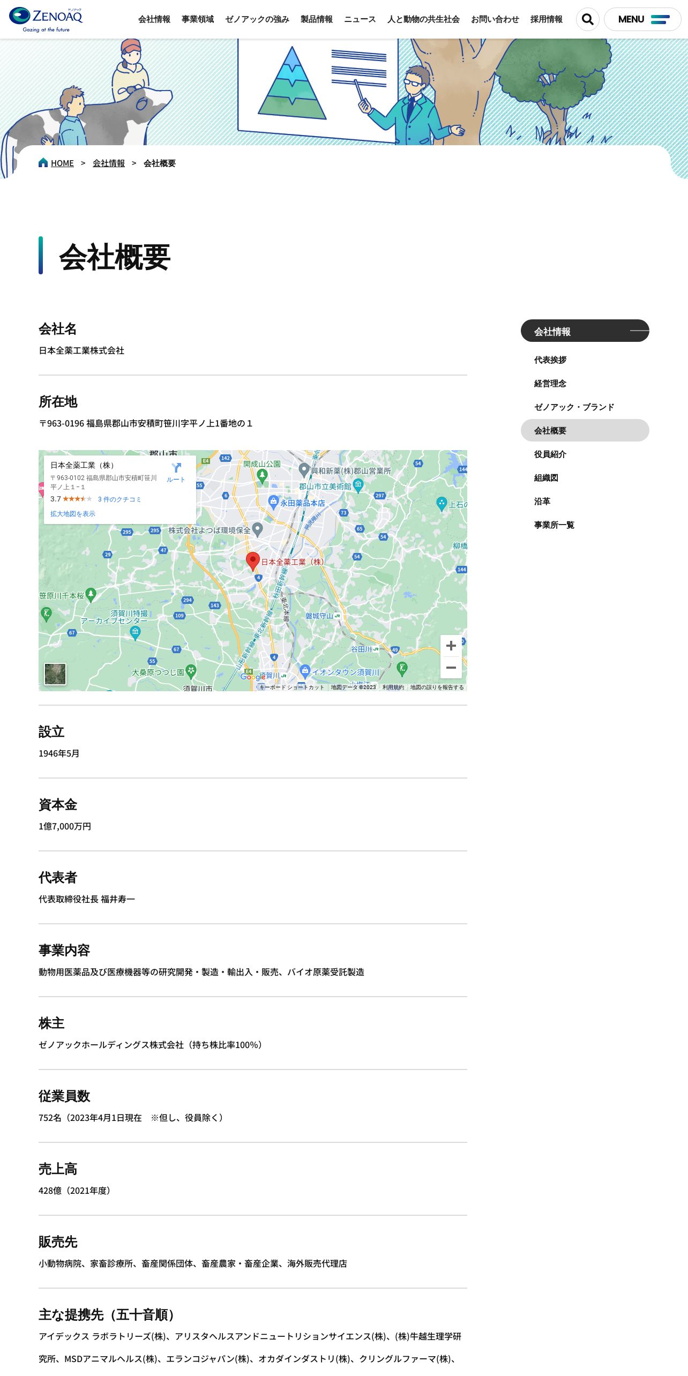Click 株式会社よつば環境保全 map marker
This screenshot has height=1376, width=688.
pos(257,529)
